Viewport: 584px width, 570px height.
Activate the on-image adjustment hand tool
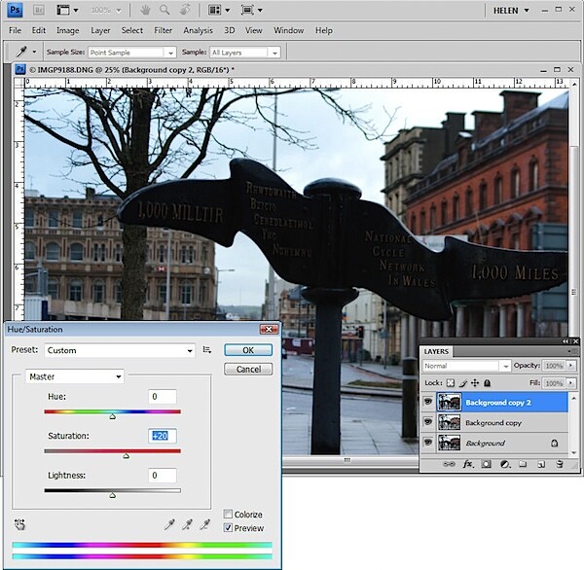[x=19, y=524]
